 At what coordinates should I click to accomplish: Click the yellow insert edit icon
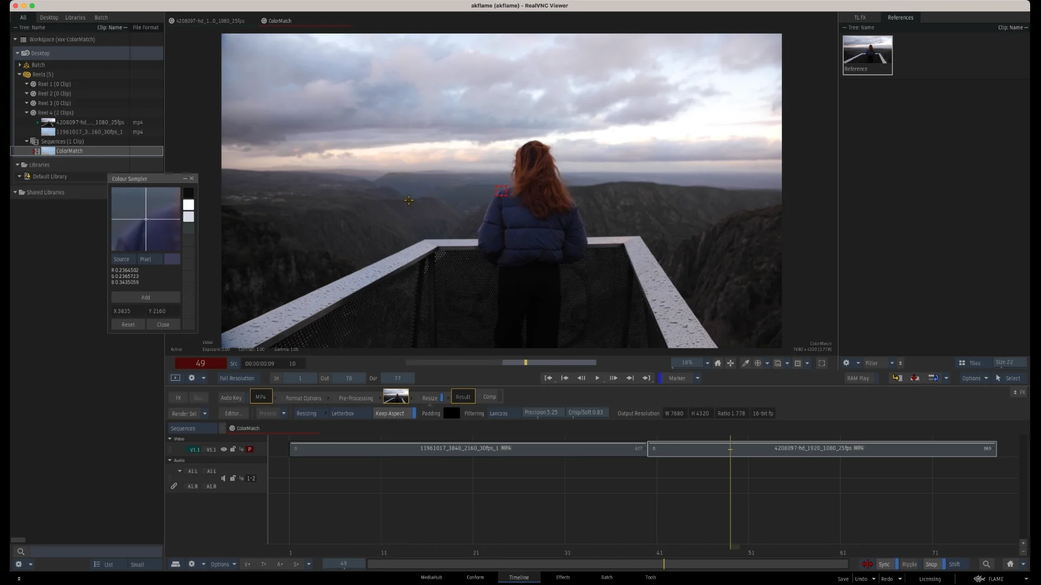[897, 378]
